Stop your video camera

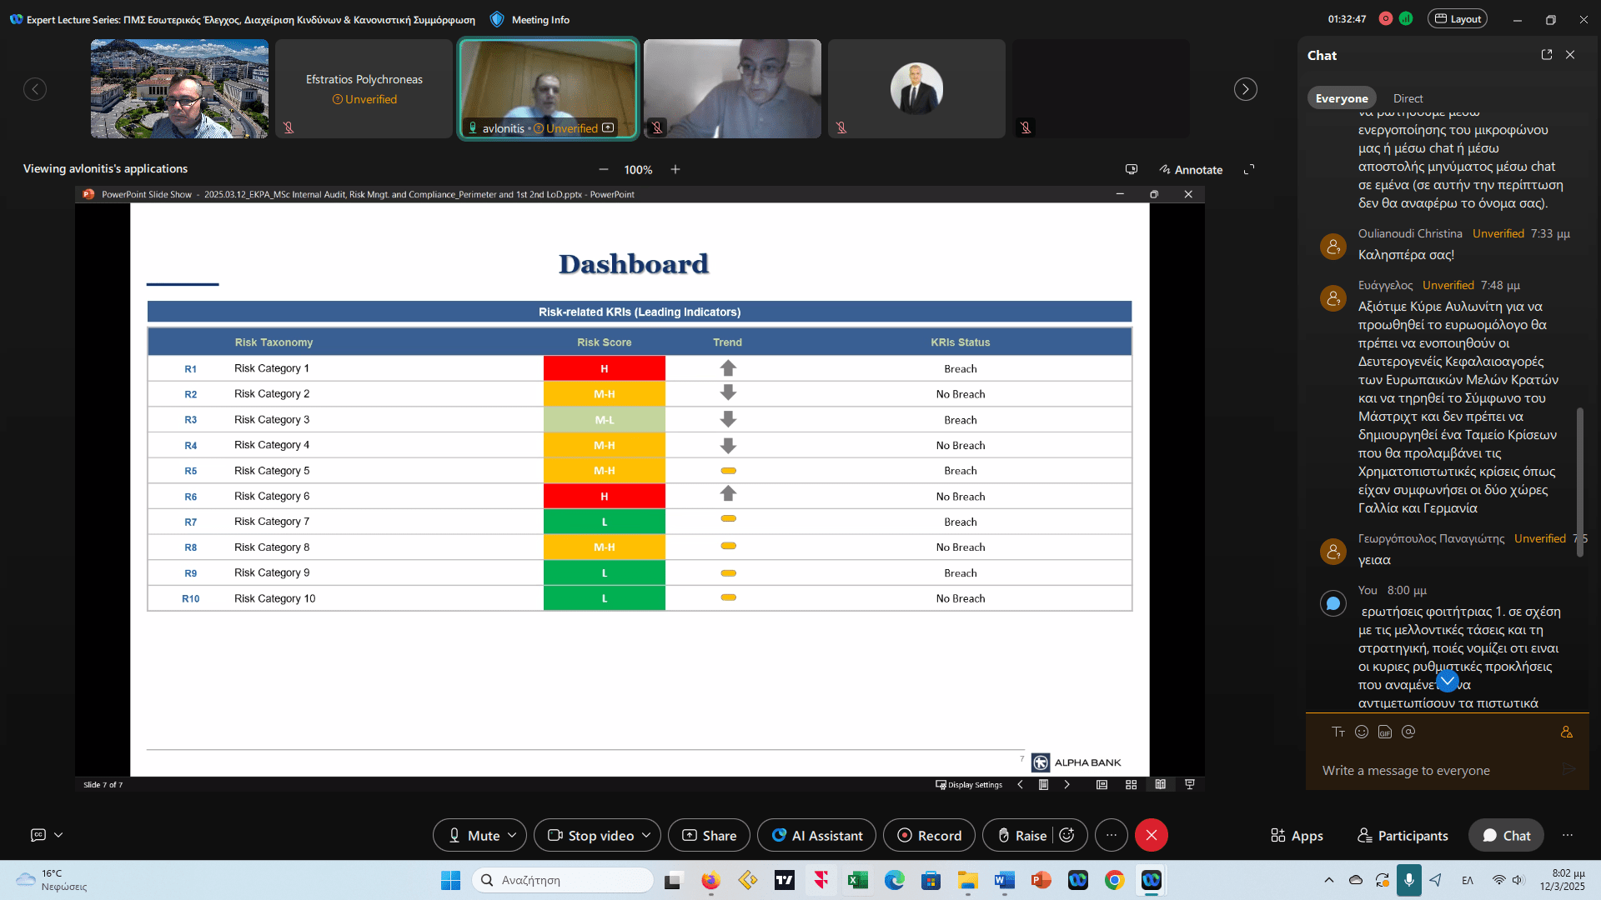point(590,835)
